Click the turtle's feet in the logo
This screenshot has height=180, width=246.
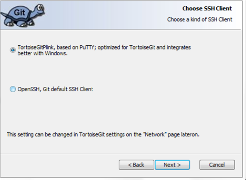click(18, 24)
